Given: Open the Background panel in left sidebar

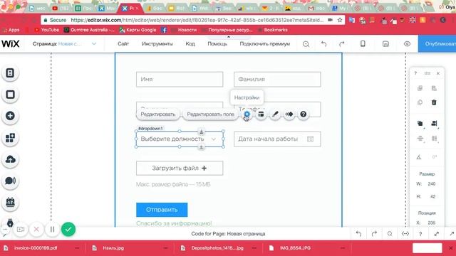Looking at the screenshot, I should (x=10, y=95).
